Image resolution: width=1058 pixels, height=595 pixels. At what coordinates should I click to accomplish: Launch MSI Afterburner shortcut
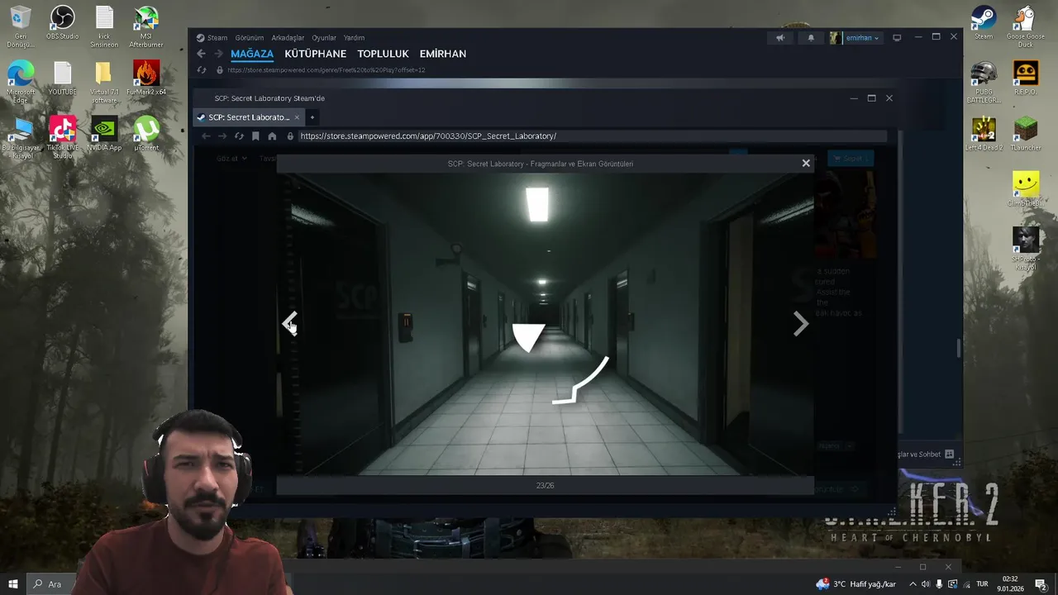coord(146,26)
